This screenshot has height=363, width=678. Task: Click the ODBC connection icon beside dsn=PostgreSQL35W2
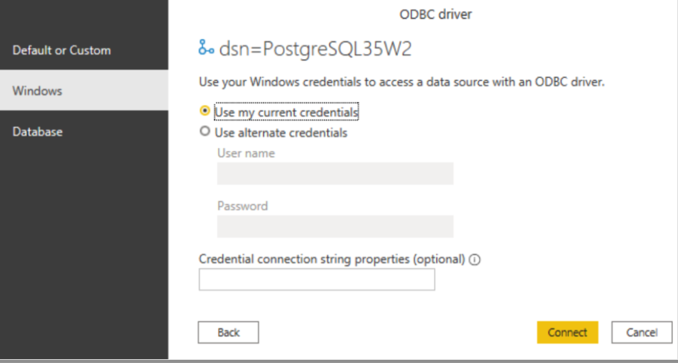[x=206, y=49]
